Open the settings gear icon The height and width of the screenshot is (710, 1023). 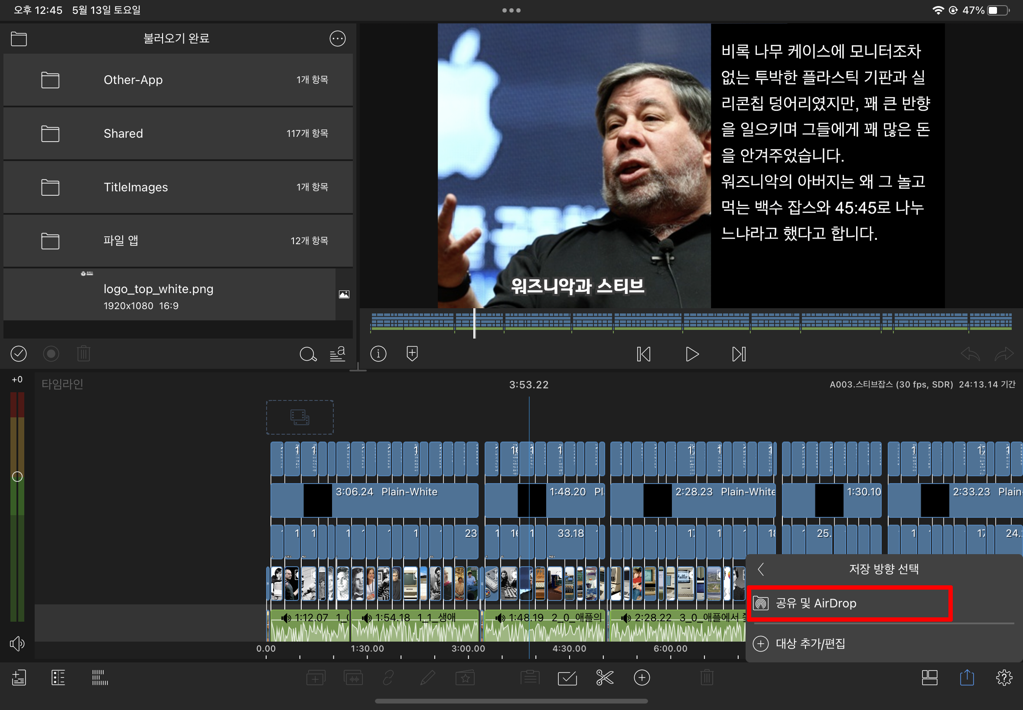(x=1004, y=678)
